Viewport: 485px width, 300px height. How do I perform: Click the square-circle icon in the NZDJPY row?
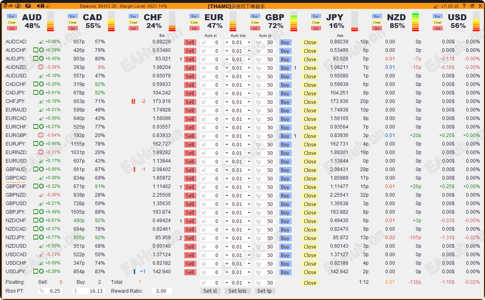point(39,237)
